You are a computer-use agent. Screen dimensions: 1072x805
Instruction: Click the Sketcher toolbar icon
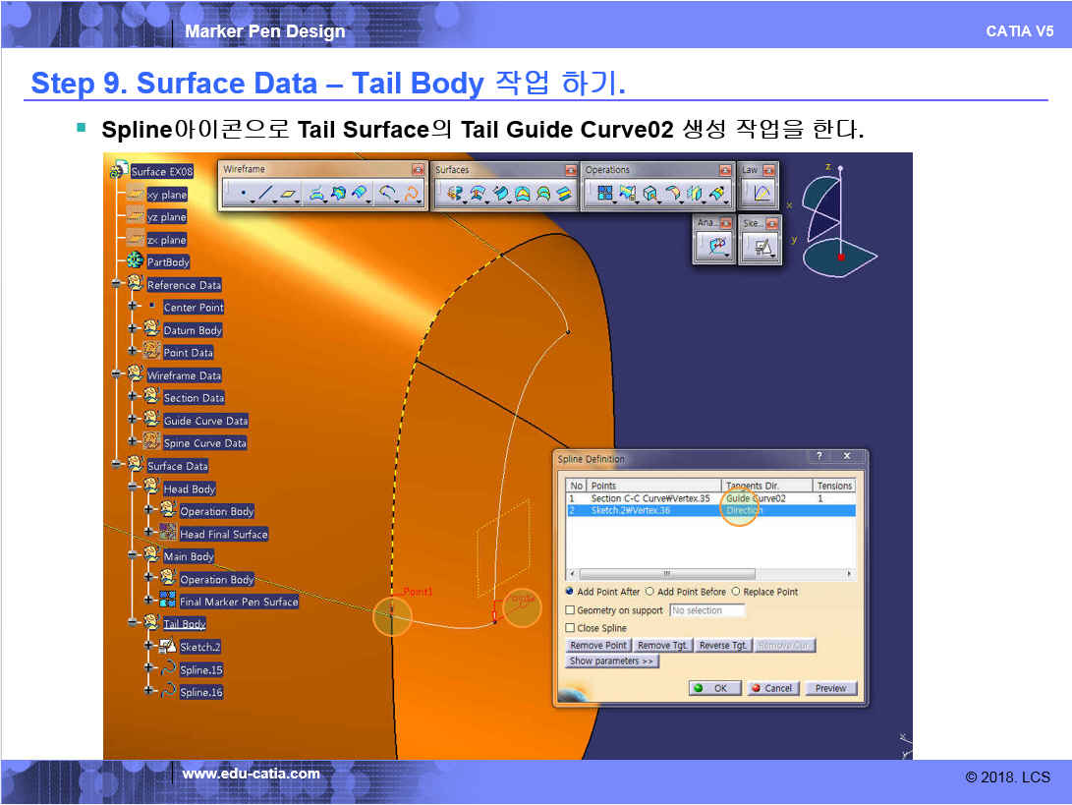click(760, 248)
